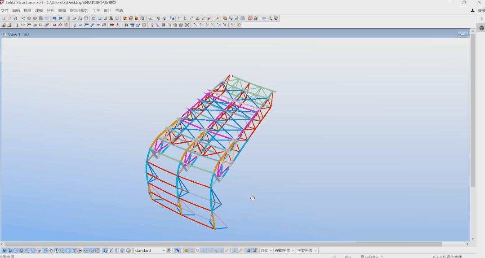The width and height of the screenshot is (485, 258).
Task: Expand the 视图平面 dropdown
Action: [285, 250]
